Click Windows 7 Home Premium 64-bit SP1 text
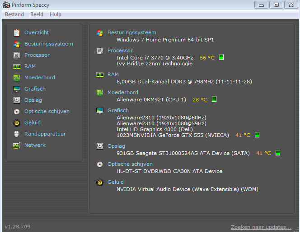Screen dimensions: 300x232 165,40
